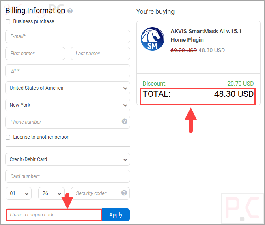Screen dimensions: 265x225
Task: Click the 48.30 USD price beside product
Action: 211,50
